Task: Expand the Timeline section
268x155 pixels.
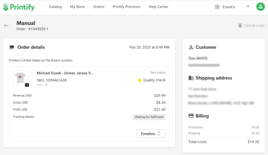Action: [x=151, y=133]
